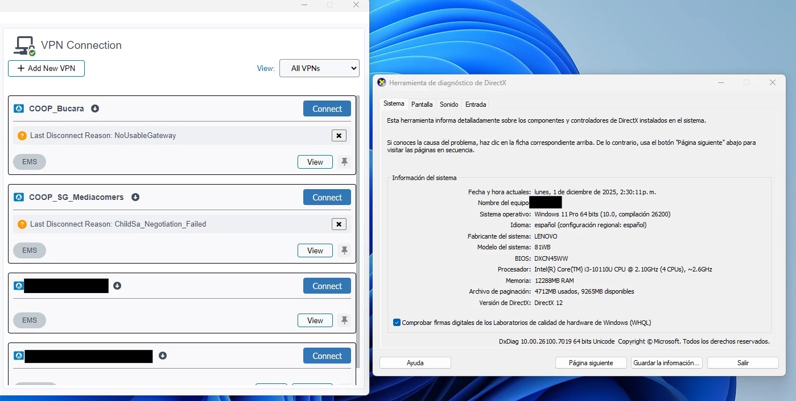This screenshot has width=796, height=401.
Task: Connect to COOP_Bucara VPN
Action: (327, 108)
